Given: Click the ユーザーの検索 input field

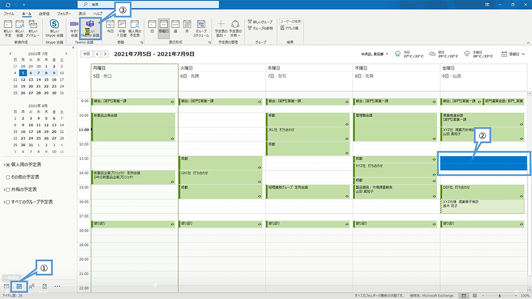Looking at the screenshot, I should [291, 21].
